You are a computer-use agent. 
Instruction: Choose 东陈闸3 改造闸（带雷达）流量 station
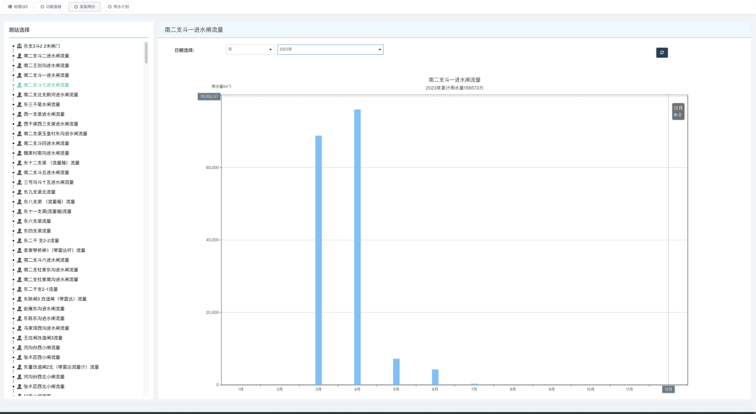(55, 299)
